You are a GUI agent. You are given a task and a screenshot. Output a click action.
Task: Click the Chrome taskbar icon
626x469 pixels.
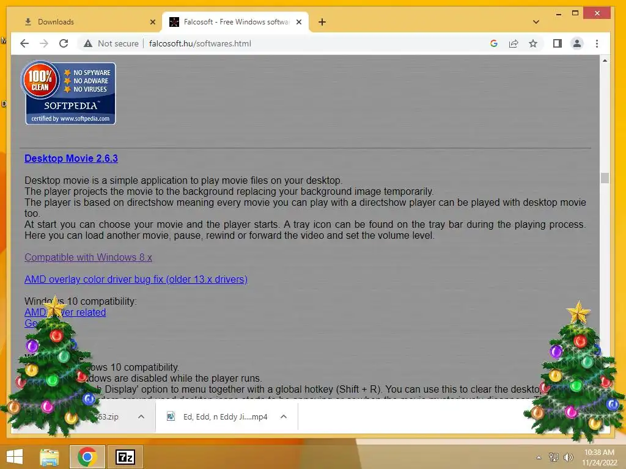coord(87,457)
